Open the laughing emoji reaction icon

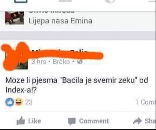[x=19, y=102]
